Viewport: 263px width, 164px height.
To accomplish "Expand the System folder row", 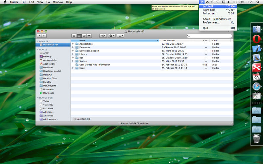I will point(73,61).
